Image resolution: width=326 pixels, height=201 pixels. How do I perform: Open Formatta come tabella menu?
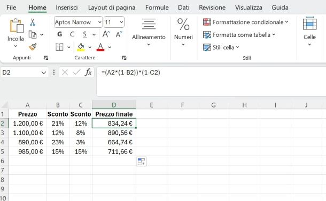[x=239, y=35]
